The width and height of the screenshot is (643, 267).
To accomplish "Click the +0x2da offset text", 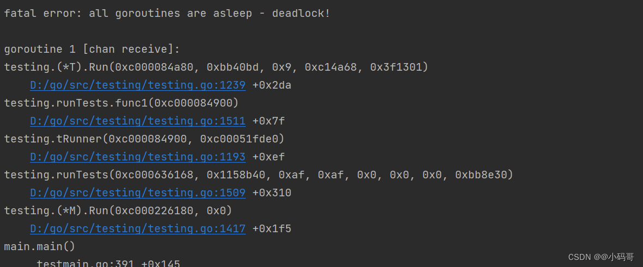I will coord(271,85).
